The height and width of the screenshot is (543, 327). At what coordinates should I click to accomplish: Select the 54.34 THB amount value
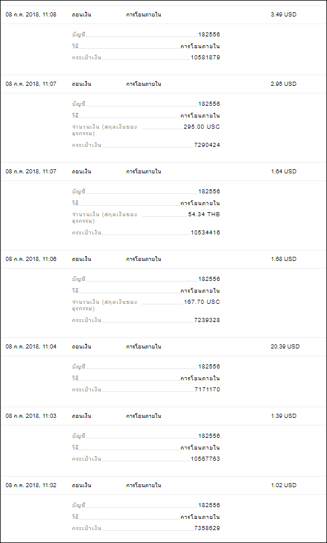(x=203, y=214)
